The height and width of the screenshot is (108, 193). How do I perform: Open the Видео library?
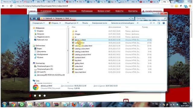[40, 49]
